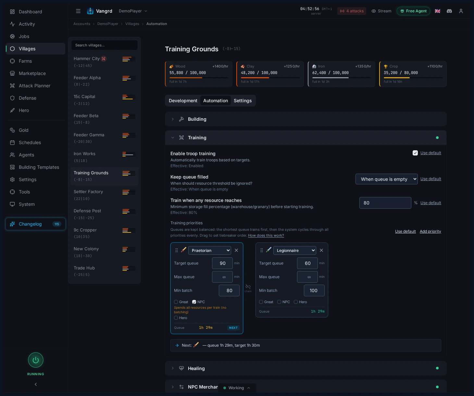Open the Attack Planner from sidebar
Viewport: 474px width, 396px height.
[x=12, y=86]
